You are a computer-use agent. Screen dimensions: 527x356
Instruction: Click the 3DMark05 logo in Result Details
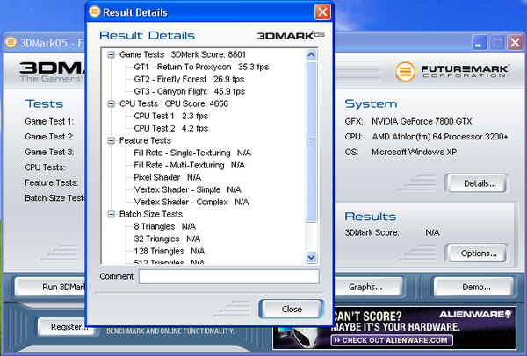click(x=291, y=35)
